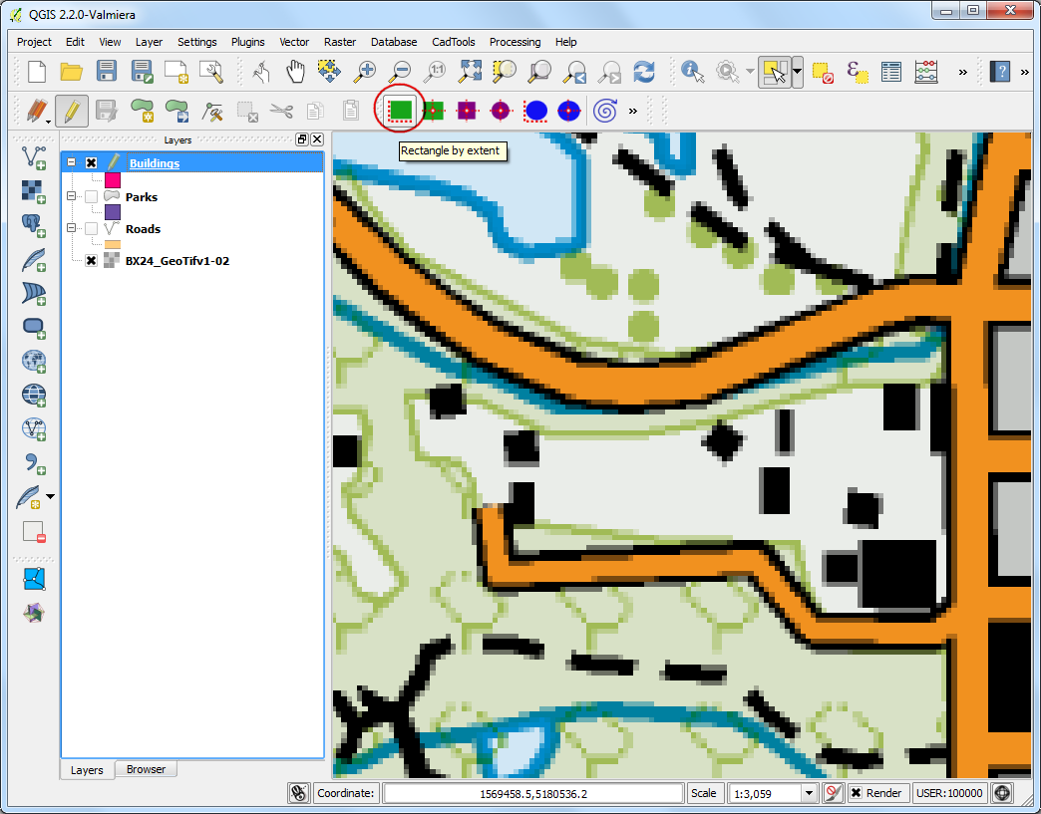Click the orange Roads symbol swatch

113,244
